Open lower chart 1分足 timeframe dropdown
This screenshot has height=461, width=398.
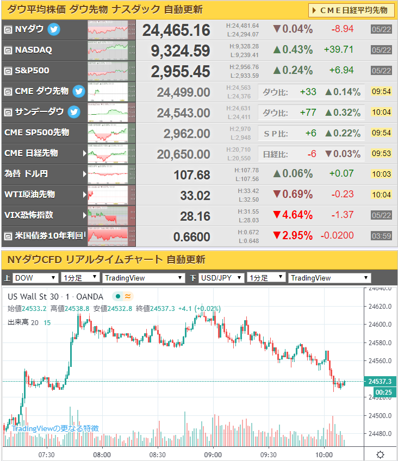[266, 278]
